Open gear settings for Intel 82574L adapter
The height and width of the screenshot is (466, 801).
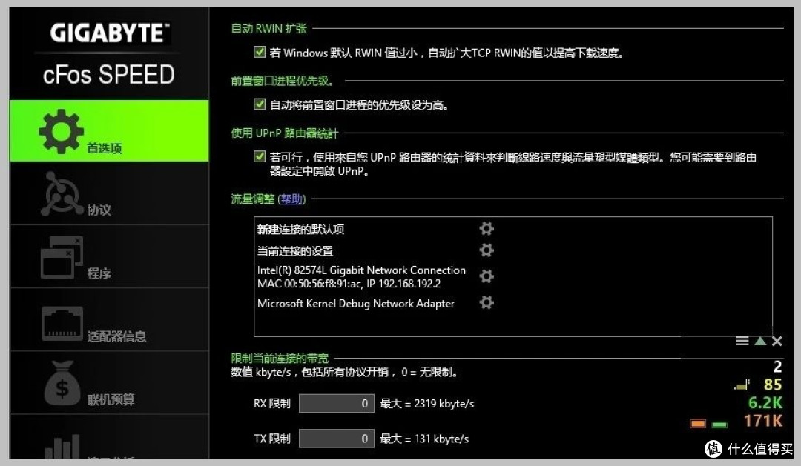[487, 276]
